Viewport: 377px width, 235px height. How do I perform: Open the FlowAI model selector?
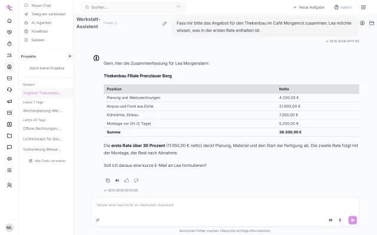coord(110,23)
